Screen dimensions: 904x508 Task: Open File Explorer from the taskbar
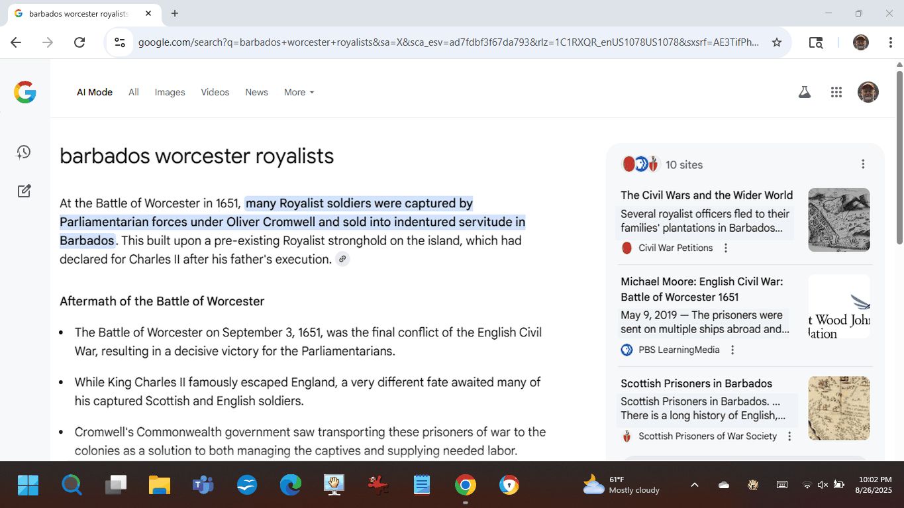(x=160, y=485)
